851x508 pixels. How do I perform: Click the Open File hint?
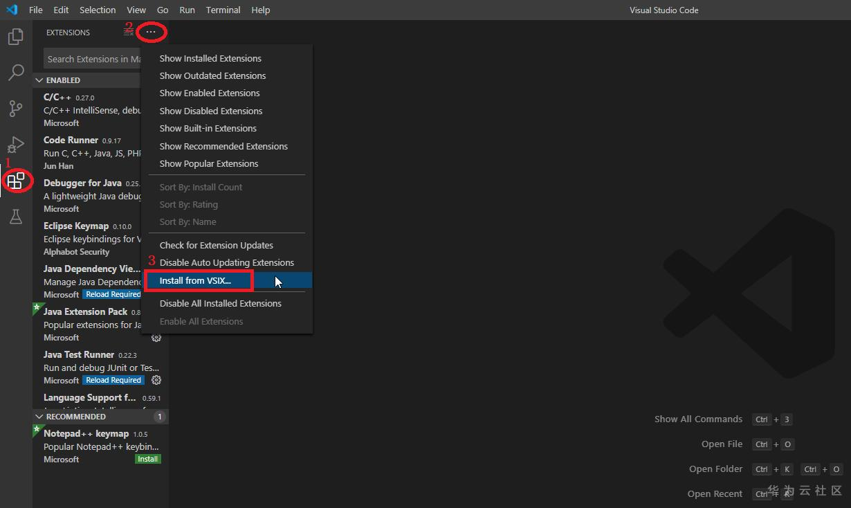(722, 444)
